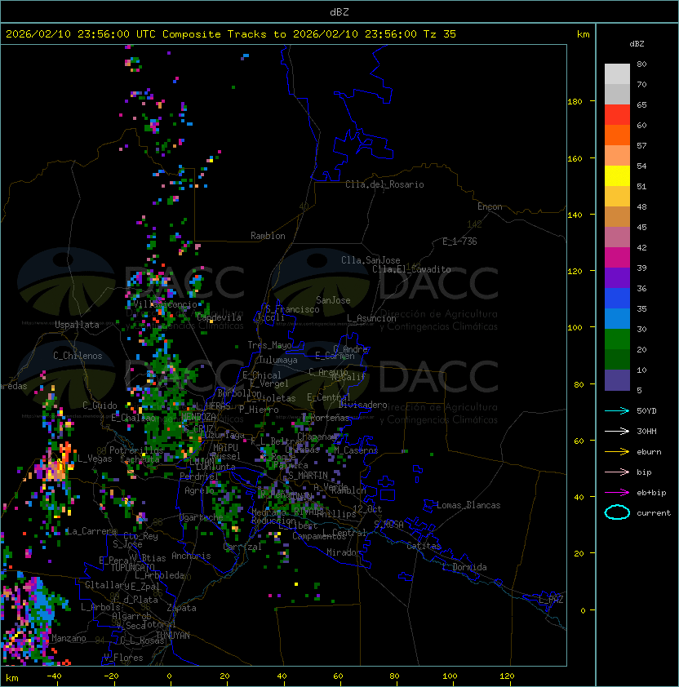Click the Clla.del_Rosario map label
This screenshot has height=687, width=679.
384,184
